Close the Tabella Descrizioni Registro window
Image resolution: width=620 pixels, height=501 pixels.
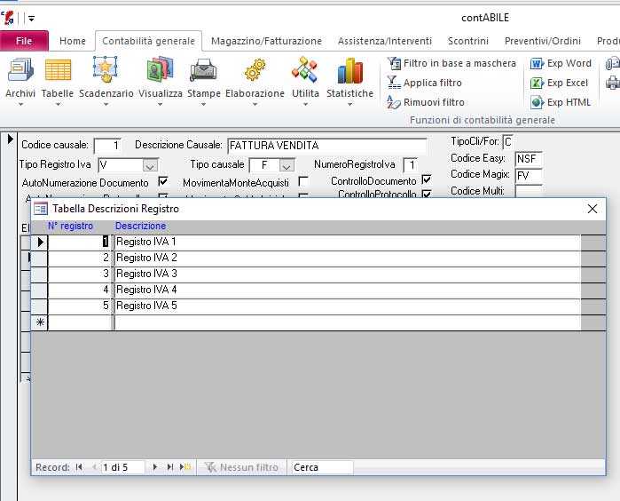click(x=593, y=209)
